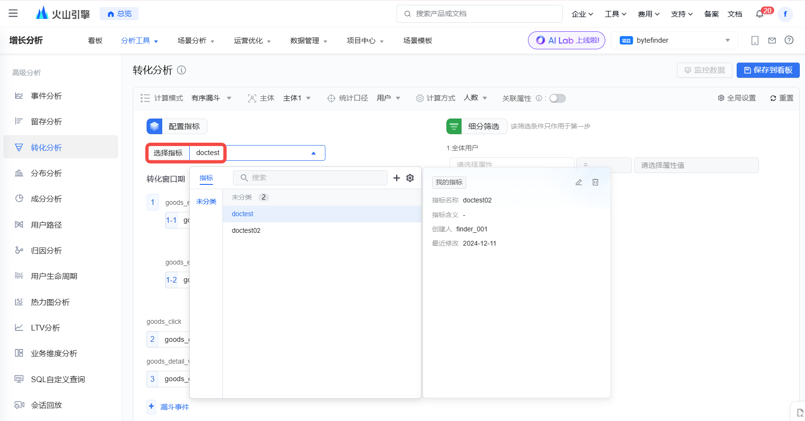Open the bytefinder project dropdown

pos(674,40)
